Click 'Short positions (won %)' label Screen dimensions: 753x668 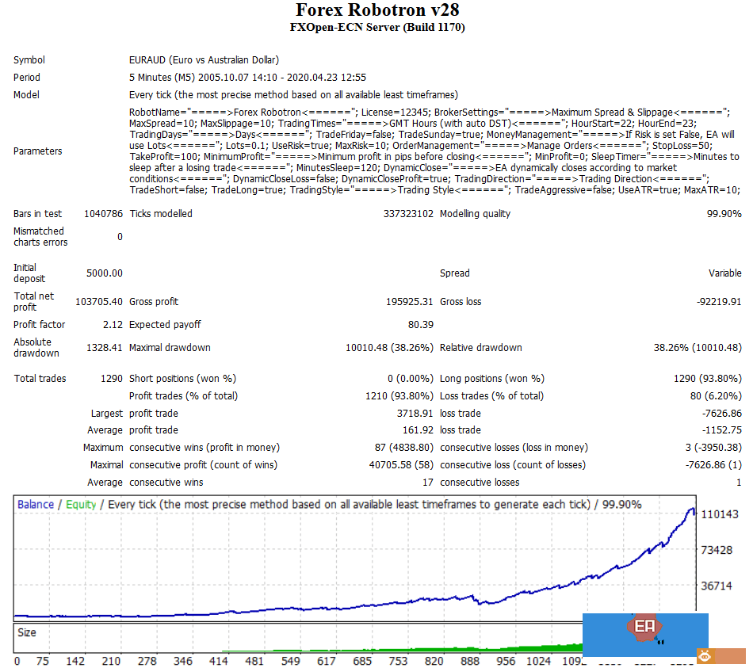coord(182,379)
